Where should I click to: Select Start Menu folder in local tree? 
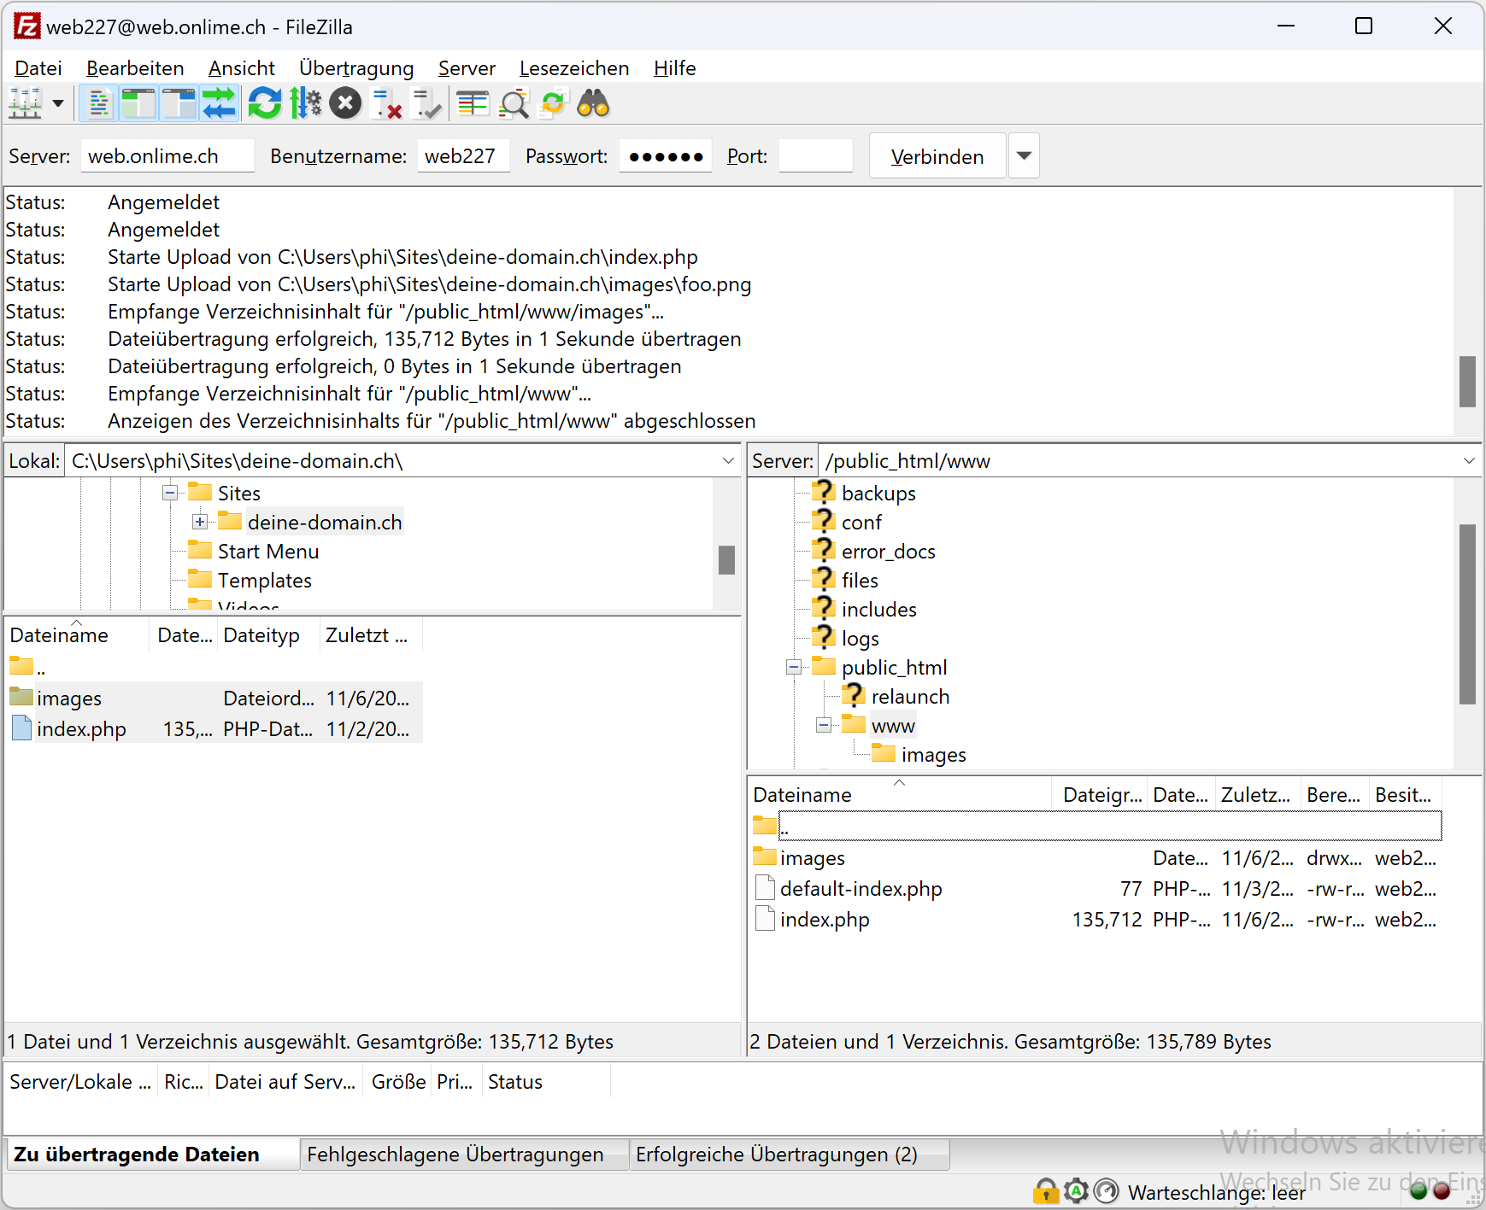coord(268,552)
